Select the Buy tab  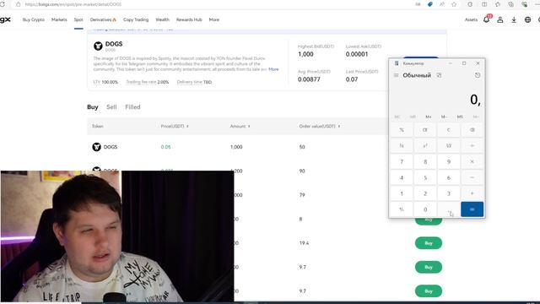[x=92, y=107]
